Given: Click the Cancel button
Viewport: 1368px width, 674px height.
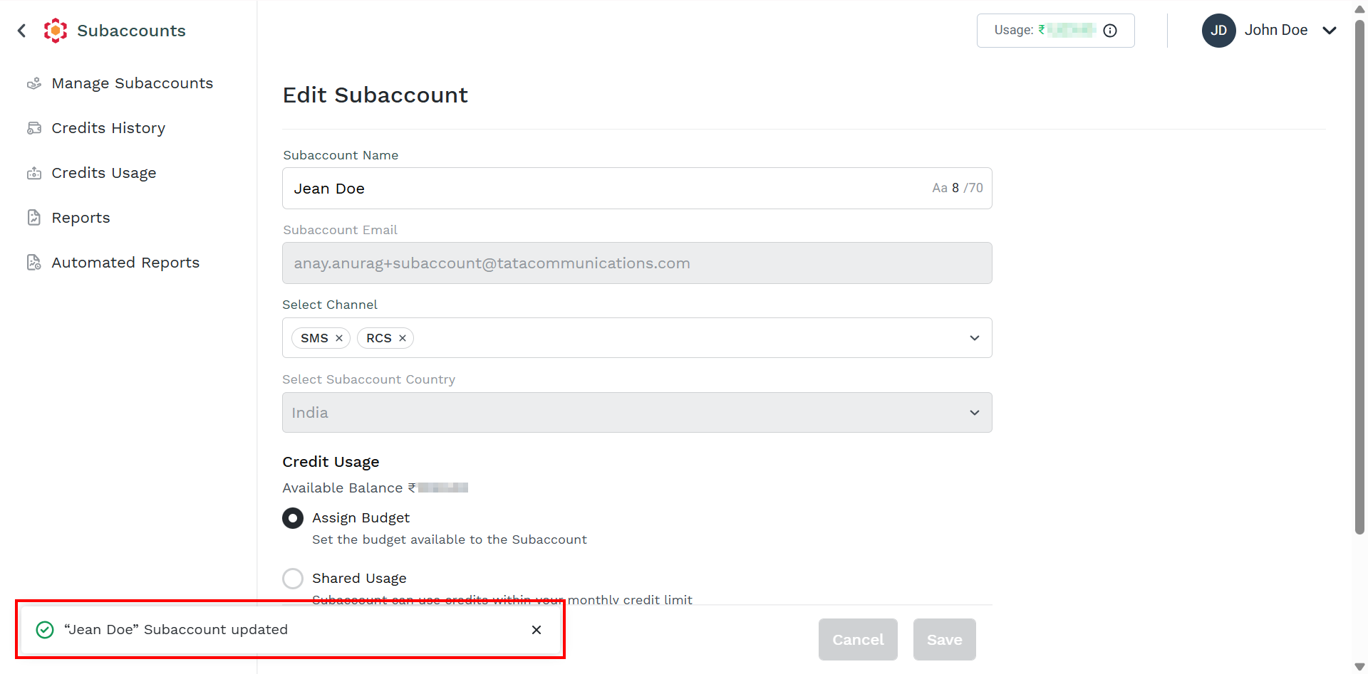Looking at the screenshot, I should pyautogui.click(x=858, y=640).
